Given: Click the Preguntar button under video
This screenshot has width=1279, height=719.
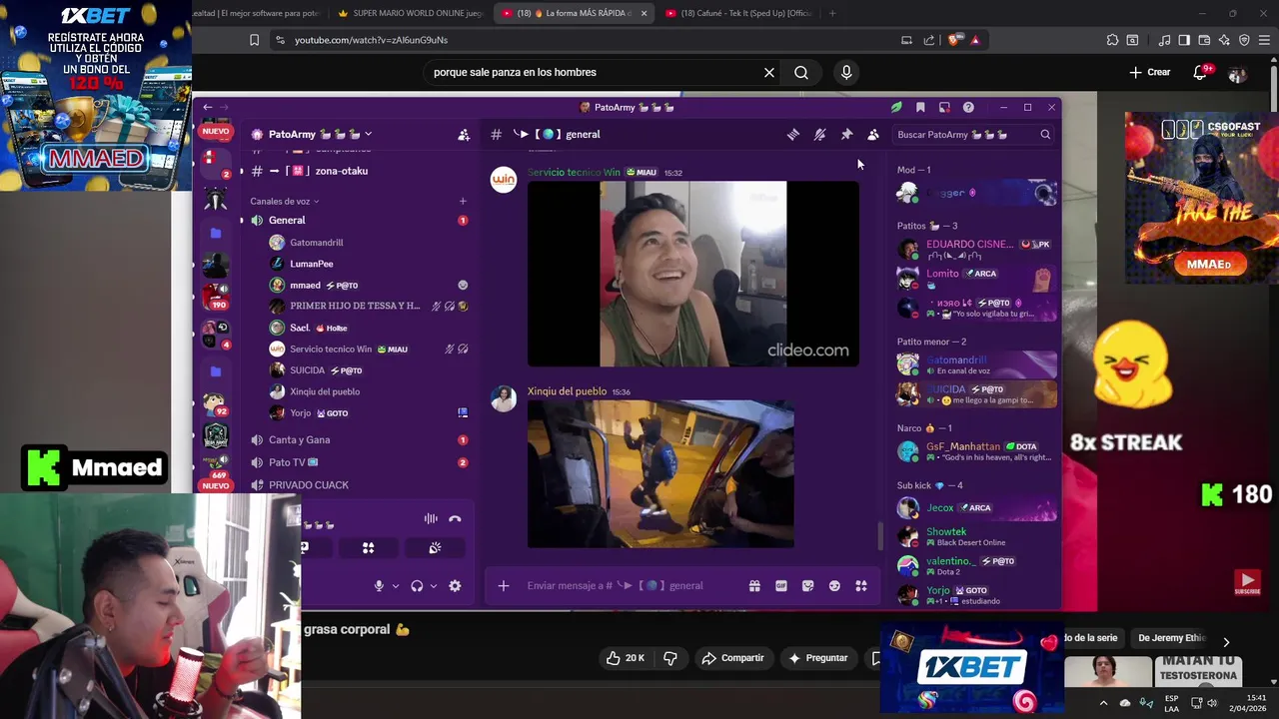Looking at the screenshot, I should [819, 658].
